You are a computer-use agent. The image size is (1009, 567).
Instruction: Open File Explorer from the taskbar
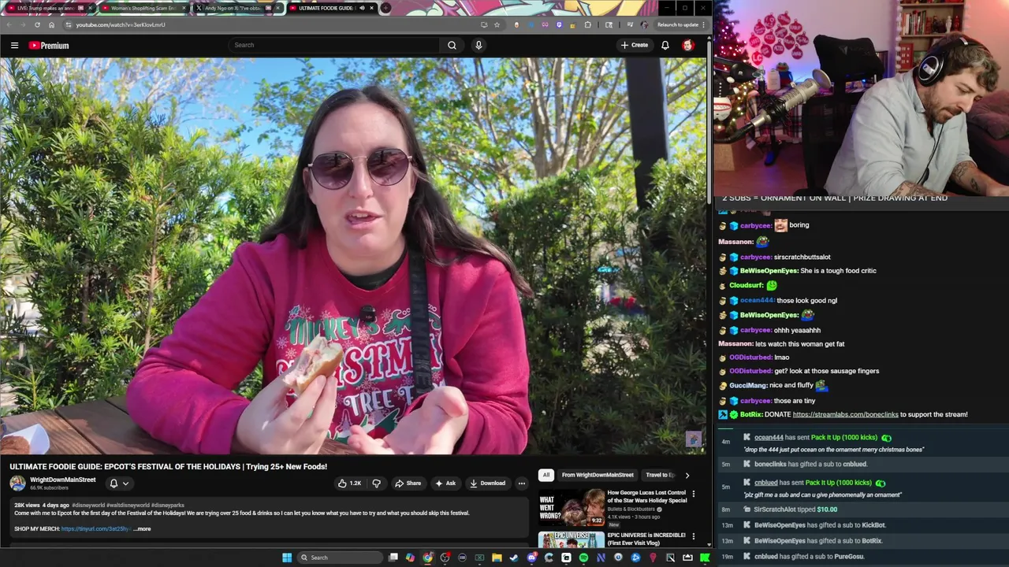(x=497, y=558)
